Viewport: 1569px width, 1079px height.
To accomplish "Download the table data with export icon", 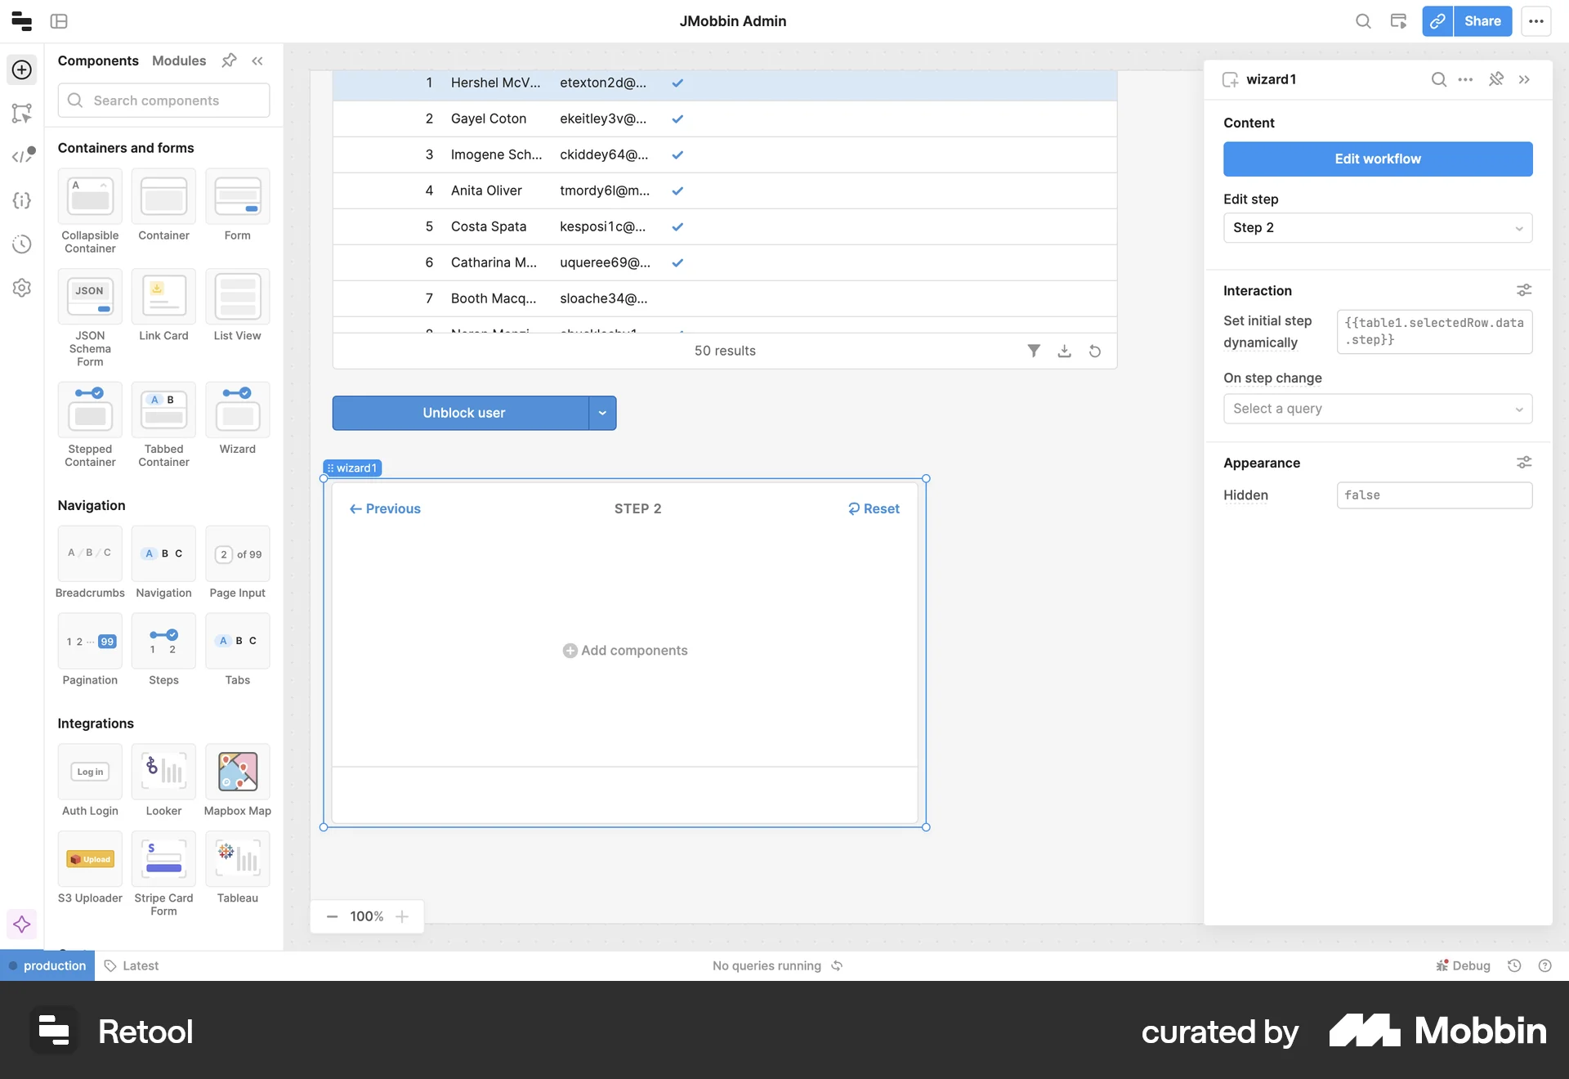I will point(1064,351).
